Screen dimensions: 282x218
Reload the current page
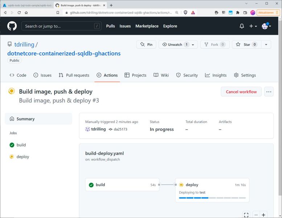click(19, 13)
